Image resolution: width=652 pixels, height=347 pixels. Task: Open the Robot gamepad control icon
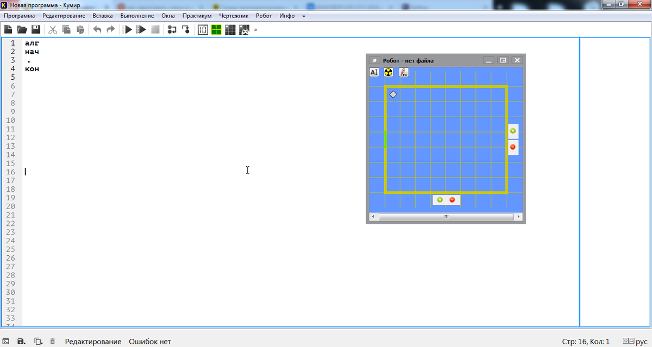[244, 29]
